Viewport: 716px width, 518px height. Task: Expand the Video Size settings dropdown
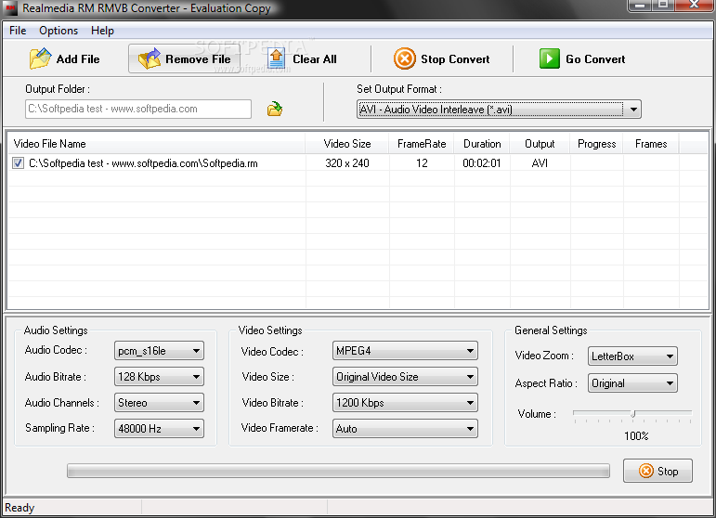tap(405, 377)
